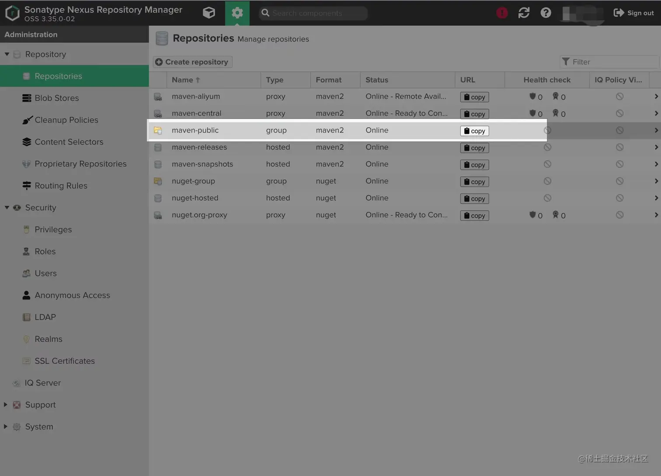This screenshot has height=476, width=661.
Task: Select the maven-snapshots repository name
Action: [202, 164]
